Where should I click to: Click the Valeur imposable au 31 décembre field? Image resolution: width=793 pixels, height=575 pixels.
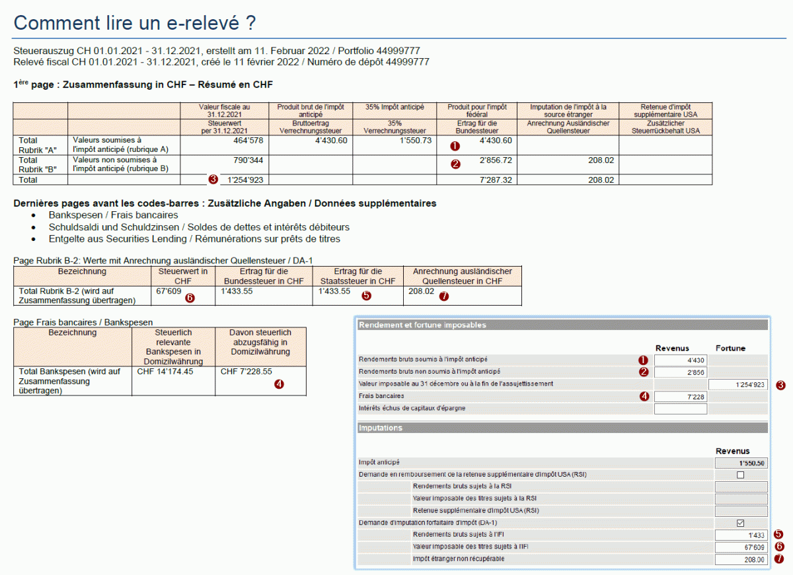point(737,384)
